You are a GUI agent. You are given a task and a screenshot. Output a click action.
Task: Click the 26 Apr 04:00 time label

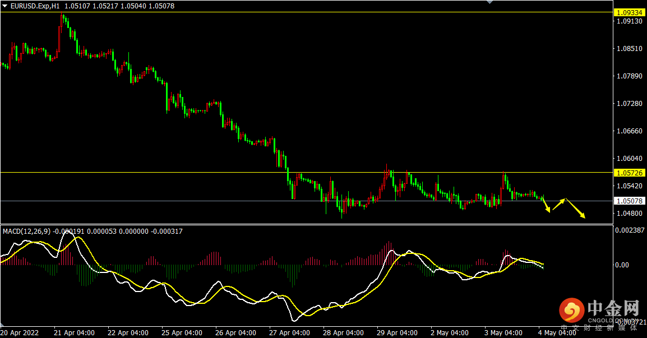click(x=235, y=332)
